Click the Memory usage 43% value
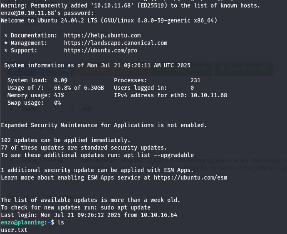Viewport: 287px width, 234px height. click(59, 95)
